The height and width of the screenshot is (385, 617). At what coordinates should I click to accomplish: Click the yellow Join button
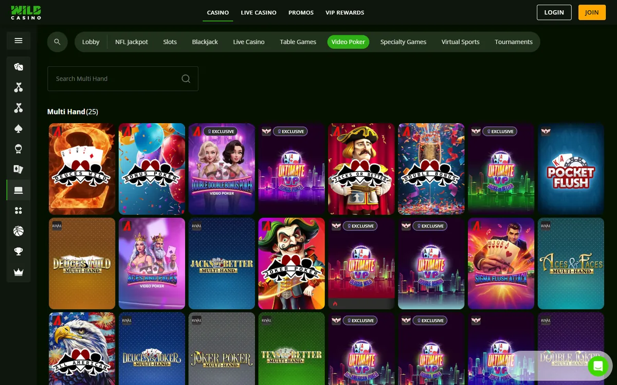pyautogui.click(x=592, y=12)
